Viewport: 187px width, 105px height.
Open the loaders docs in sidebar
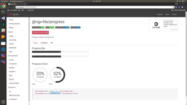click(12, 68)
